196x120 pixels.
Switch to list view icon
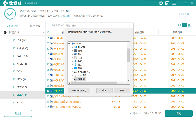pos(185,25)
